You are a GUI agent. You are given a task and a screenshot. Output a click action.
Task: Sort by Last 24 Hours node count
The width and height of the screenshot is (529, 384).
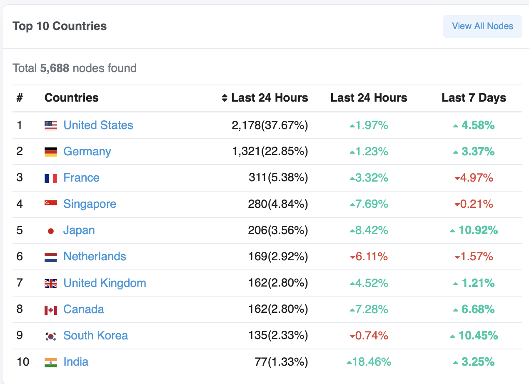pos(265,98)
